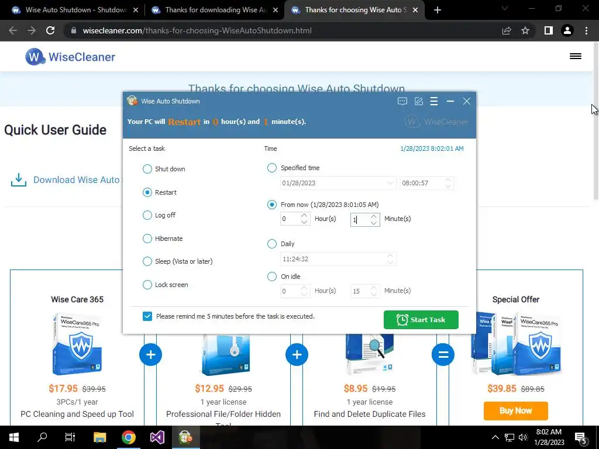The width and height of the screenshot is (599, 449).
Task: Open the Wise Auto Shutdown hamburger menu
Action: pos(434,101)
